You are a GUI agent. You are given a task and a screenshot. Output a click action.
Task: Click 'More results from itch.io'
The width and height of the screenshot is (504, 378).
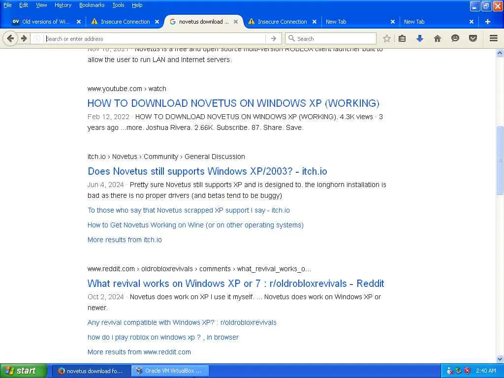click(x=125, y=240)
